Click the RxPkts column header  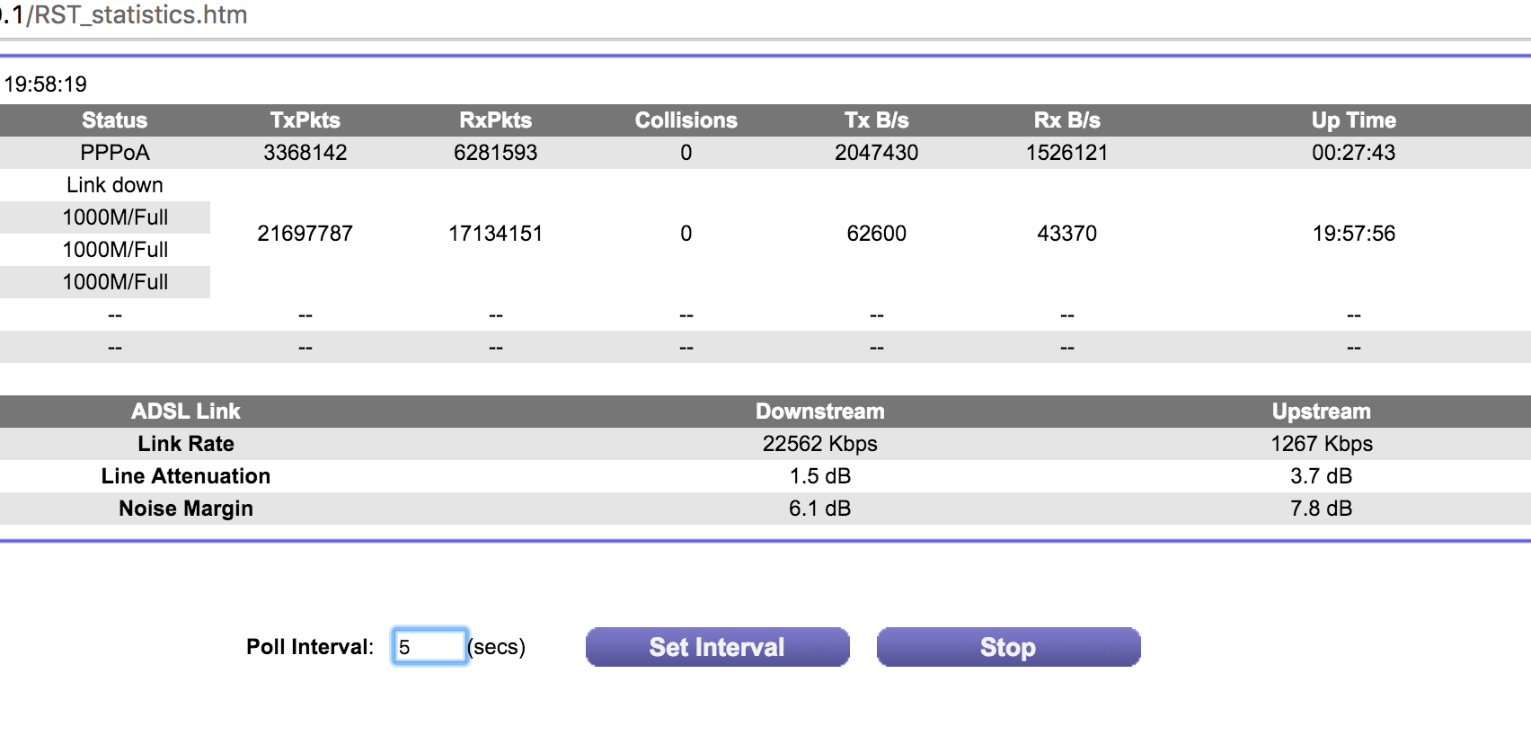pos(495,120)
